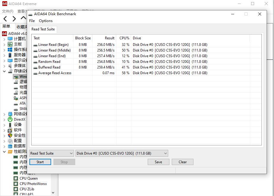
Task: Click the CPU% column header
Action: point(124,38)
